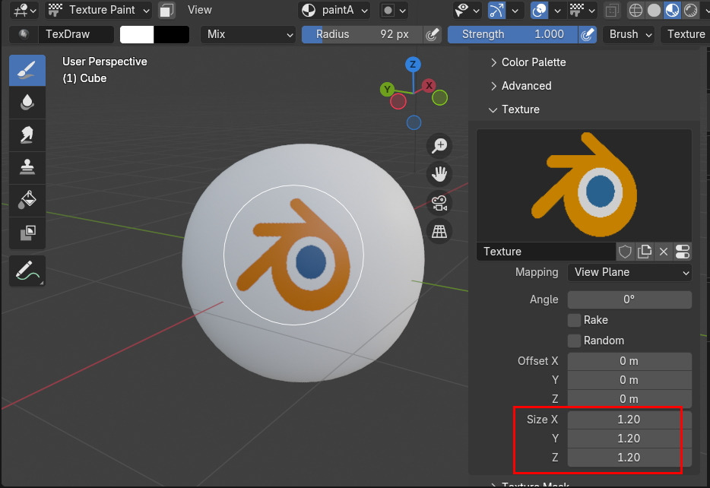Adjust the Strength slider
Image resolution: width=710 pixels, height=488 pixels.
point(513,34)
